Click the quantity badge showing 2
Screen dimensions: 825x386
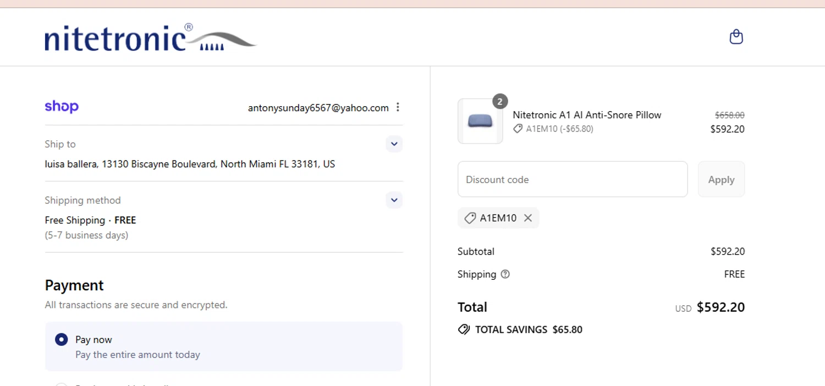click(x=499, y=101)
